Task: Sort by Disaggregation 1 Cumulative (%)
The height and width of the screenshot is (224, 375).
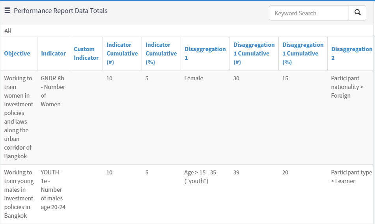Action: pyautogui.click(x=303, y=54)
